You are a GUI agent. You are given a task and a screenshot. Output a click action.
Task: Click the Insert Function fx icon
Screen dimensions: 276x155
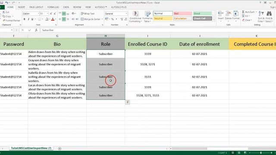36,30
